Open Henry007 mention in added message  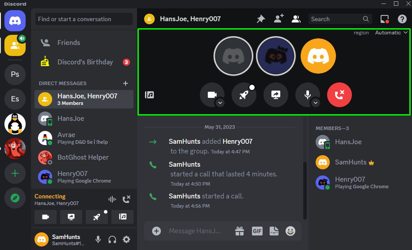click(x=237, y=142)
